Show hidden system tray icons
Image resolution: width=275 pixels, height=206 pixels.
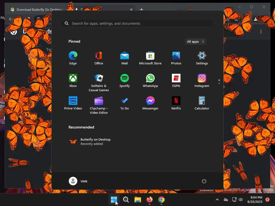pyautogui.click(x=217, y=200)
